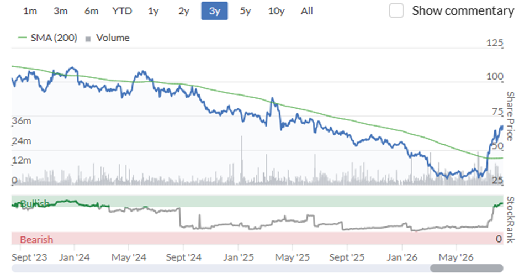Switch chart to 10y range

[276, 11]
